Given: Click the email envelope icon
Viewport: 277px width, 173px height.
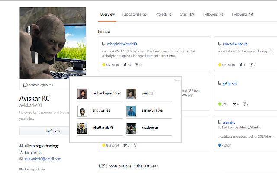Looking at the screenshot, I should pos(21,159).
